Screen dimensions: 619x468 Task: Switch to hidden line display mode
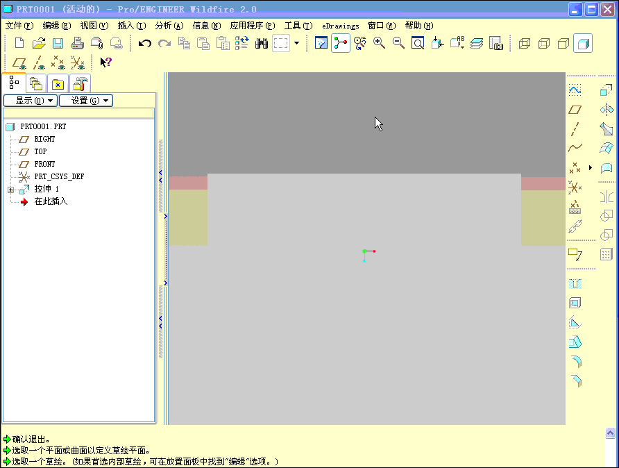click(544, 43)
